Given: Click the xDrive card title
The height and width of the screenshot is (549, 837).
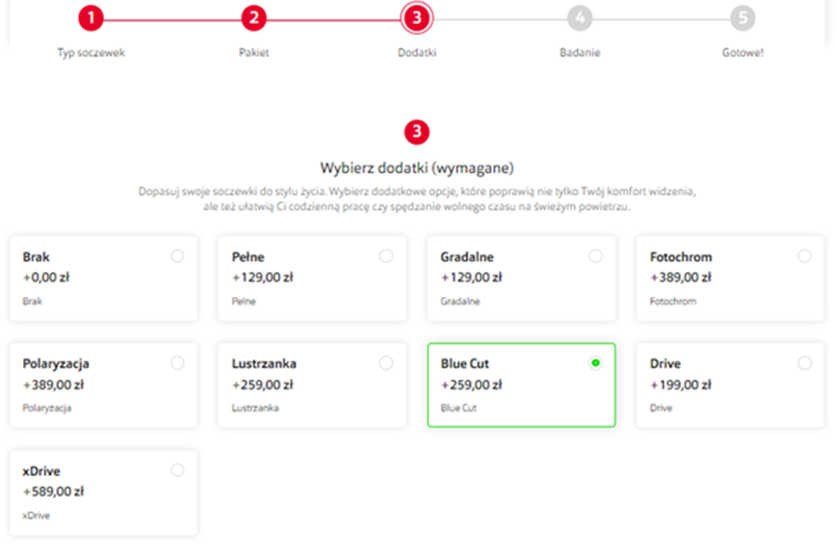Looking at the screenshot, I should [x=42, y=471].
